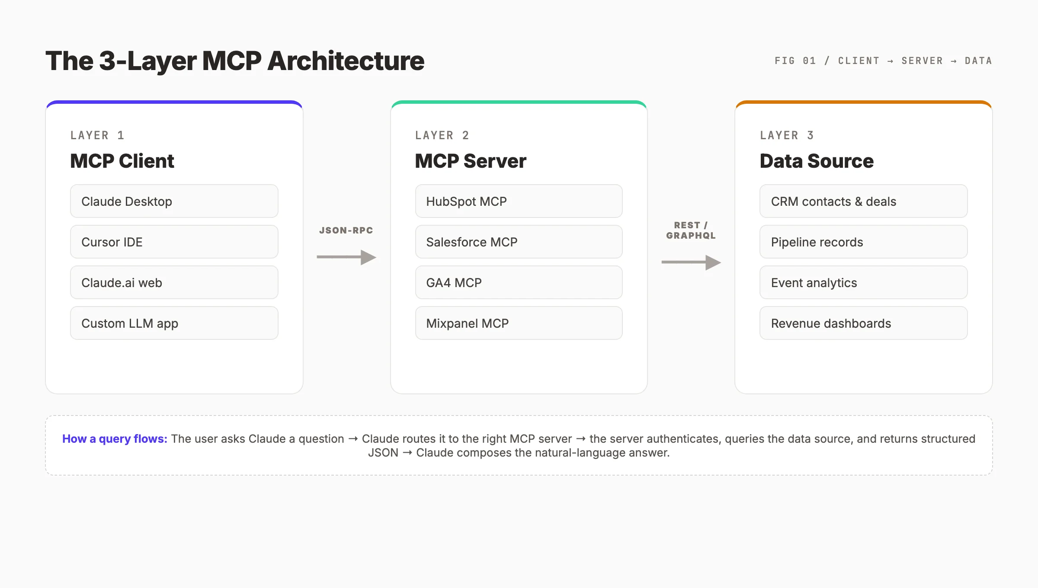Click the CRM contacts & deals box
This screenshot has width=1038, height=588.
[x=863, y=201]
